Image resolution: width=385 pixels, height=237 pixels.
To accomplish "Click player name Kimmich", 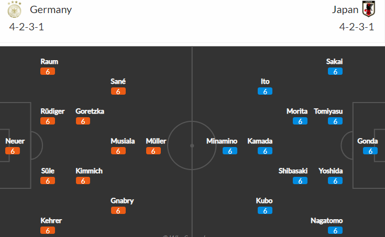I will (89, 171).
